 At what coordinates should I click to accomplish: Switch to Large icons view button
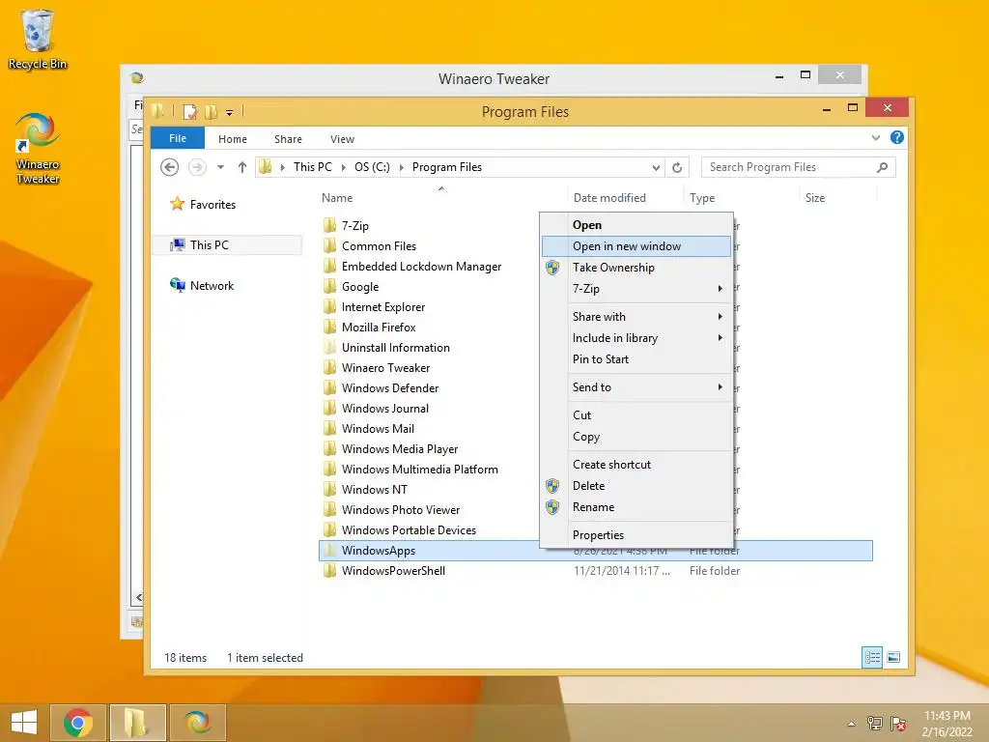893,657
